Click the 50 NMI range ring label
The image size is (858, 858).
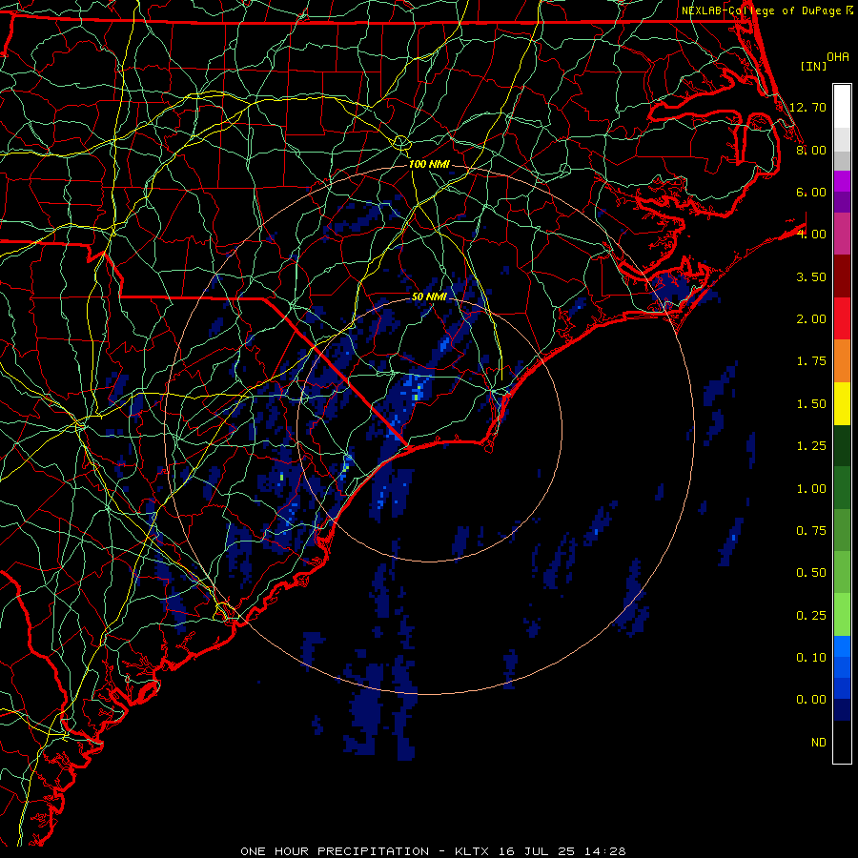pyautogui.click(x=429, y=296)
